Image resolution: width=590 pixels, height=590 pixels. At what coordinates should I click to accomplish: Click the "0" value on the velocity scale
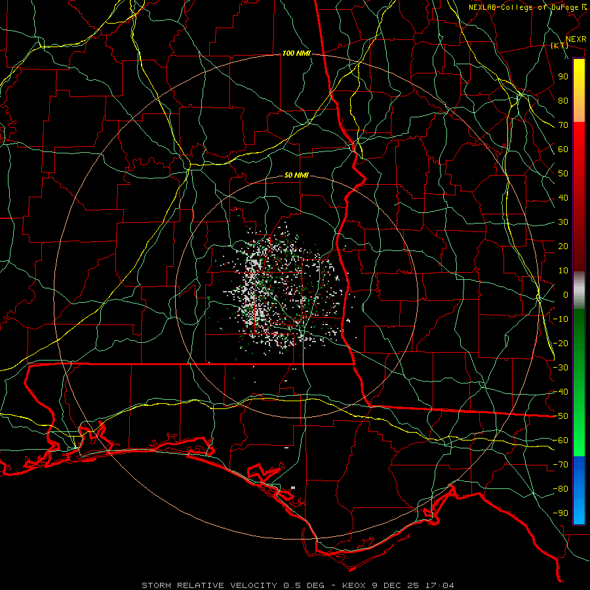[566, 295]
